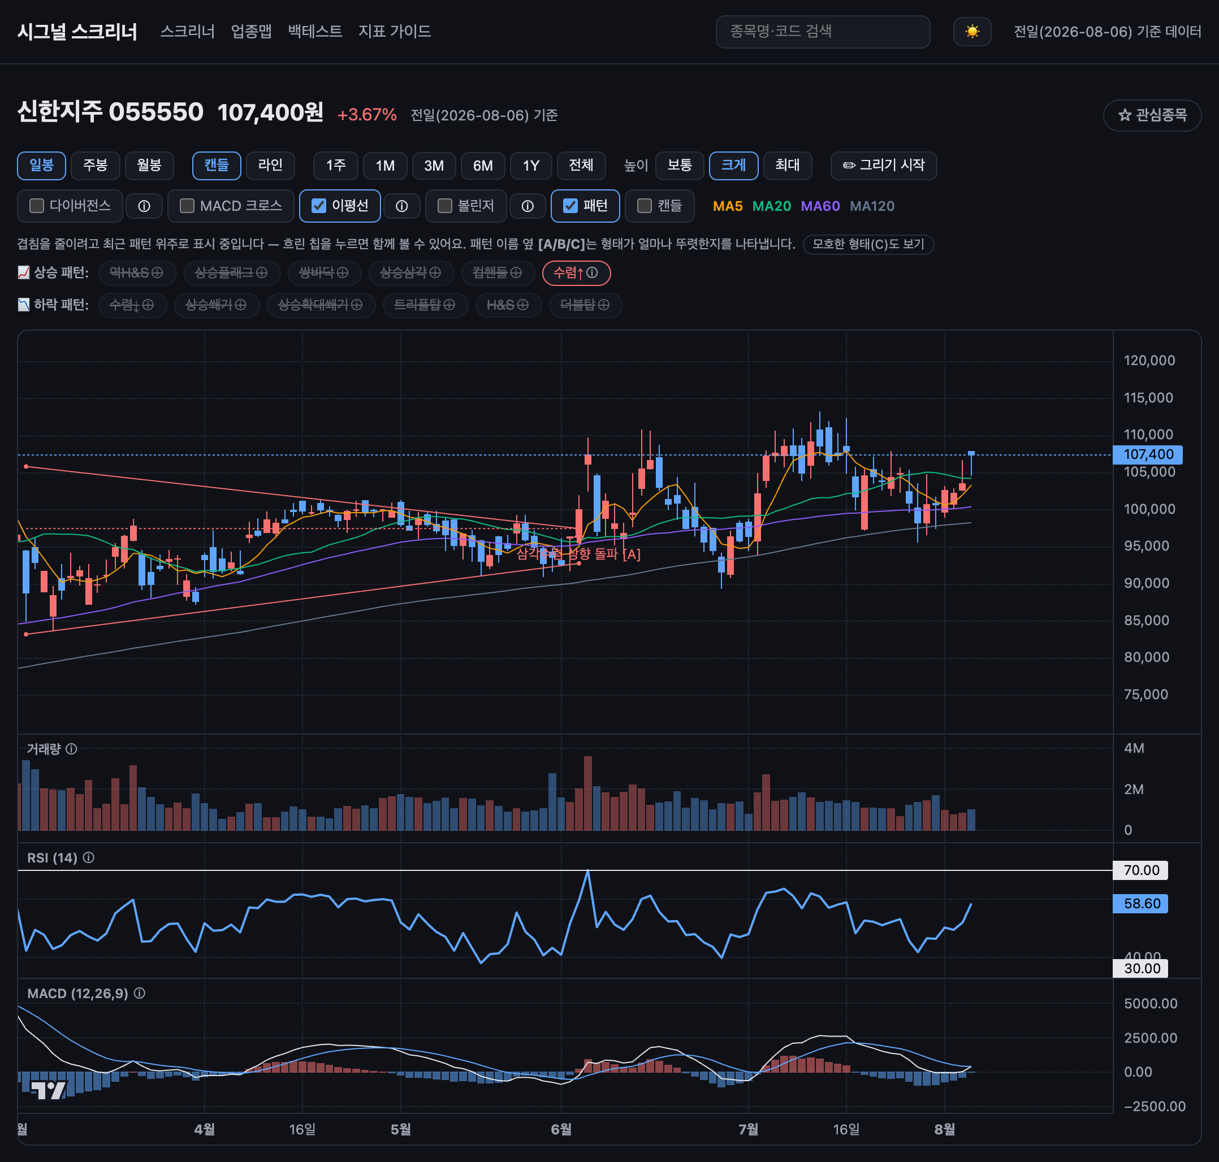
Task: Show the 더블탑 pattern chip
Action: click(585, 305)
